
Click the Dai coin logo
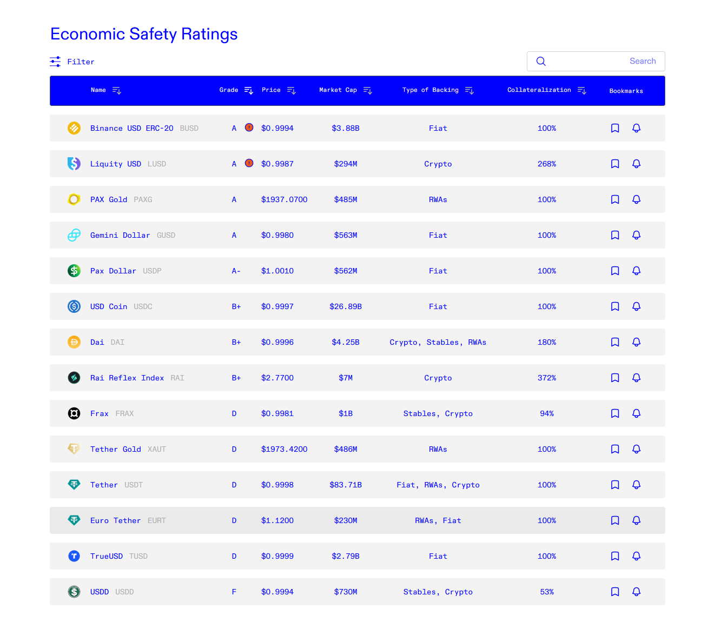coord(74,342)
